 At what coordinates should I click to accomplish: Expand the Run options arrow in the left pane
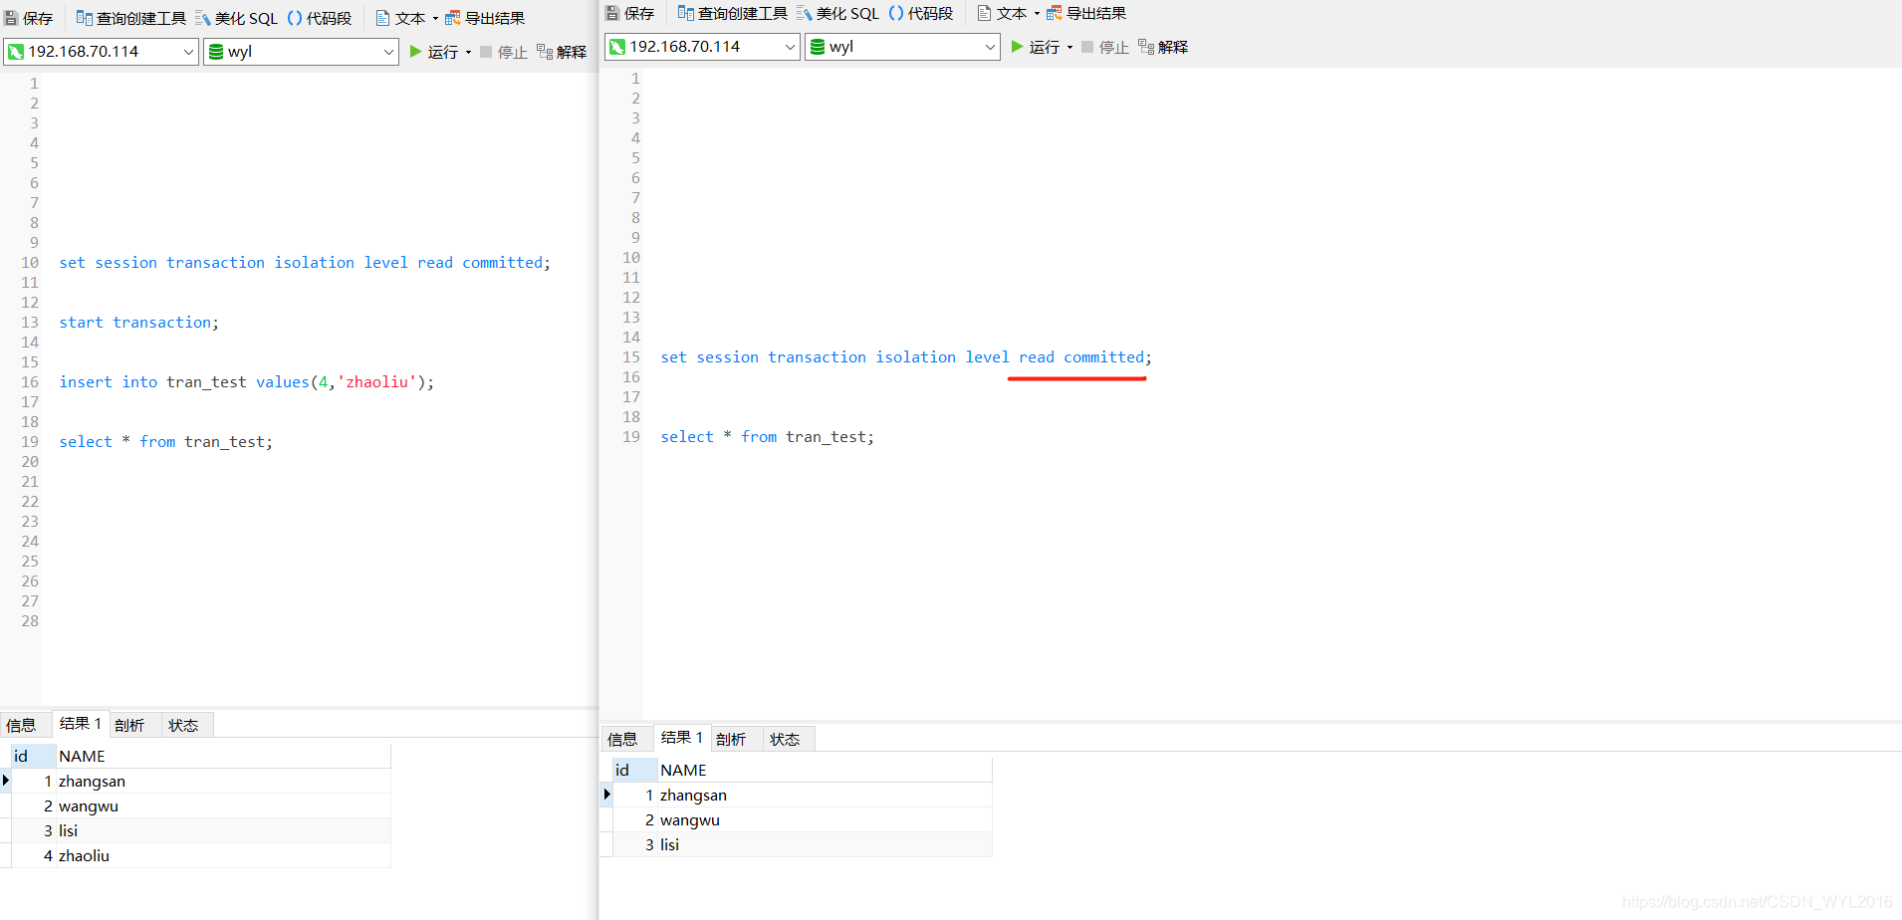coord(468,53)
